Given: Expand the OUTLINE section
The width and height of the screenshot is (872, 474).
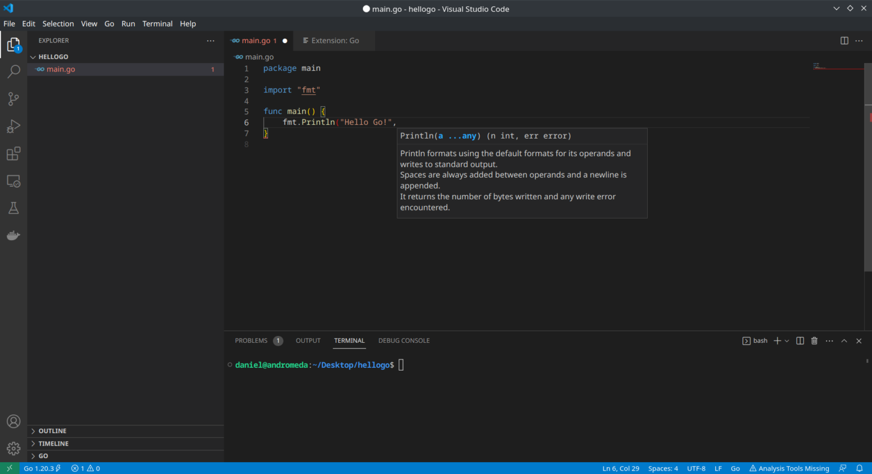Looking at the screenshot, I should coord(52,431).
